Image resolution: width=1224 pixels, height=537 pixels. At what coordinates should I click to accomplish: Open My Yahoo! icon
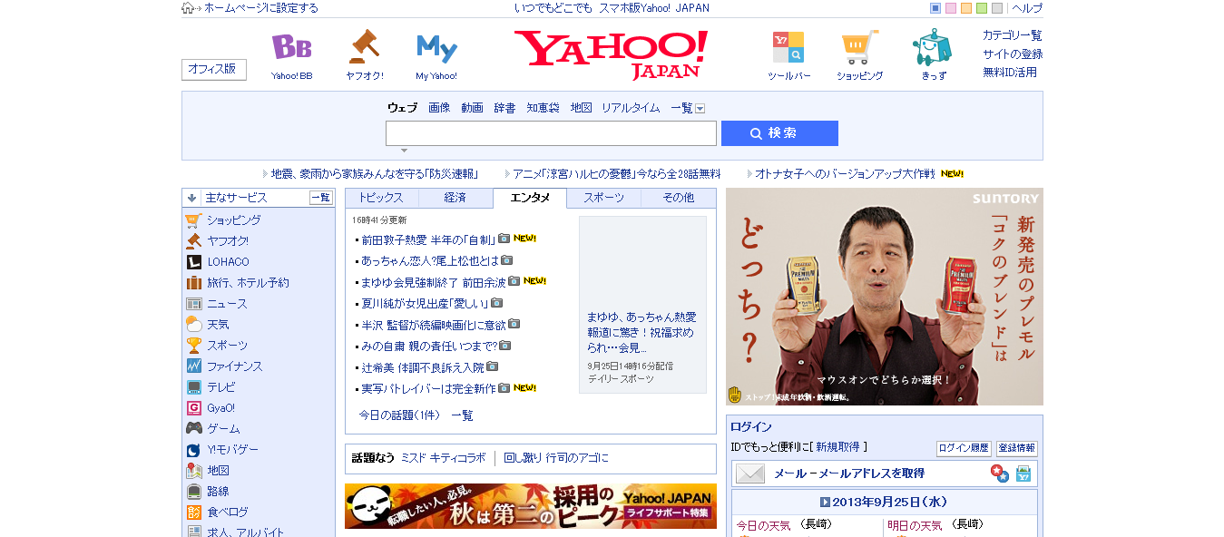click(436, 48)
